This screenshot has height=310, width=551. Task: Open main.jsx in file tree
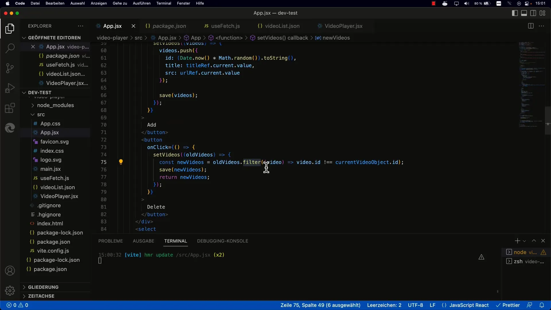click(x=51, y=169)
